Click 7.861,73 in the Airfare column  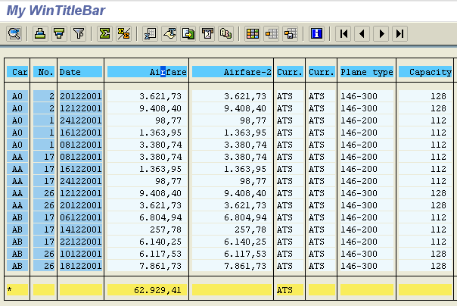147,266
